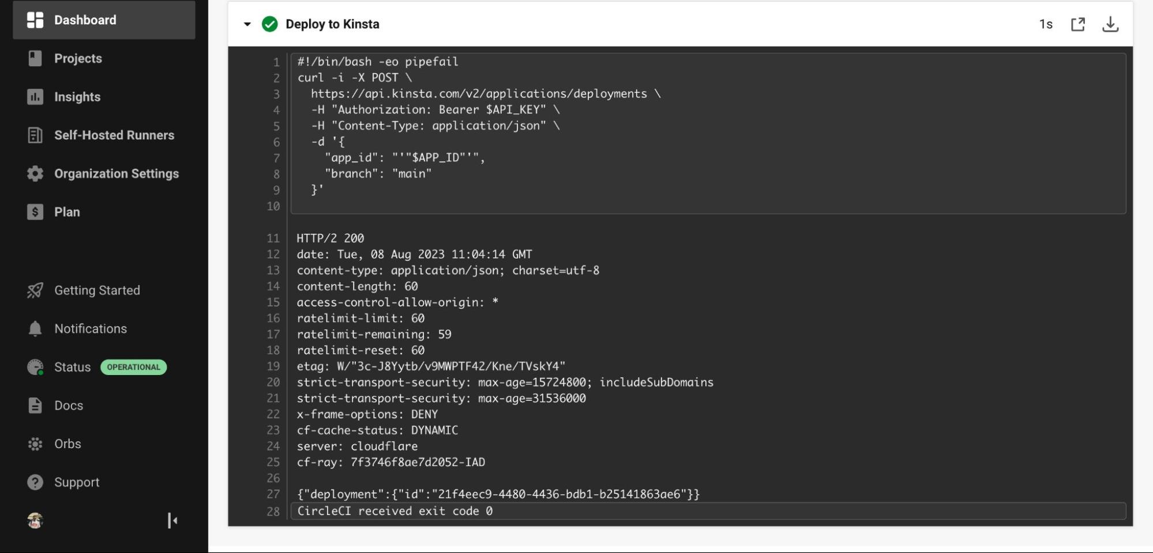Image resolution: width=1153 pixels, height=553 pixels.
Task: Click the Status link in sidebar
Action: [72, 367]
